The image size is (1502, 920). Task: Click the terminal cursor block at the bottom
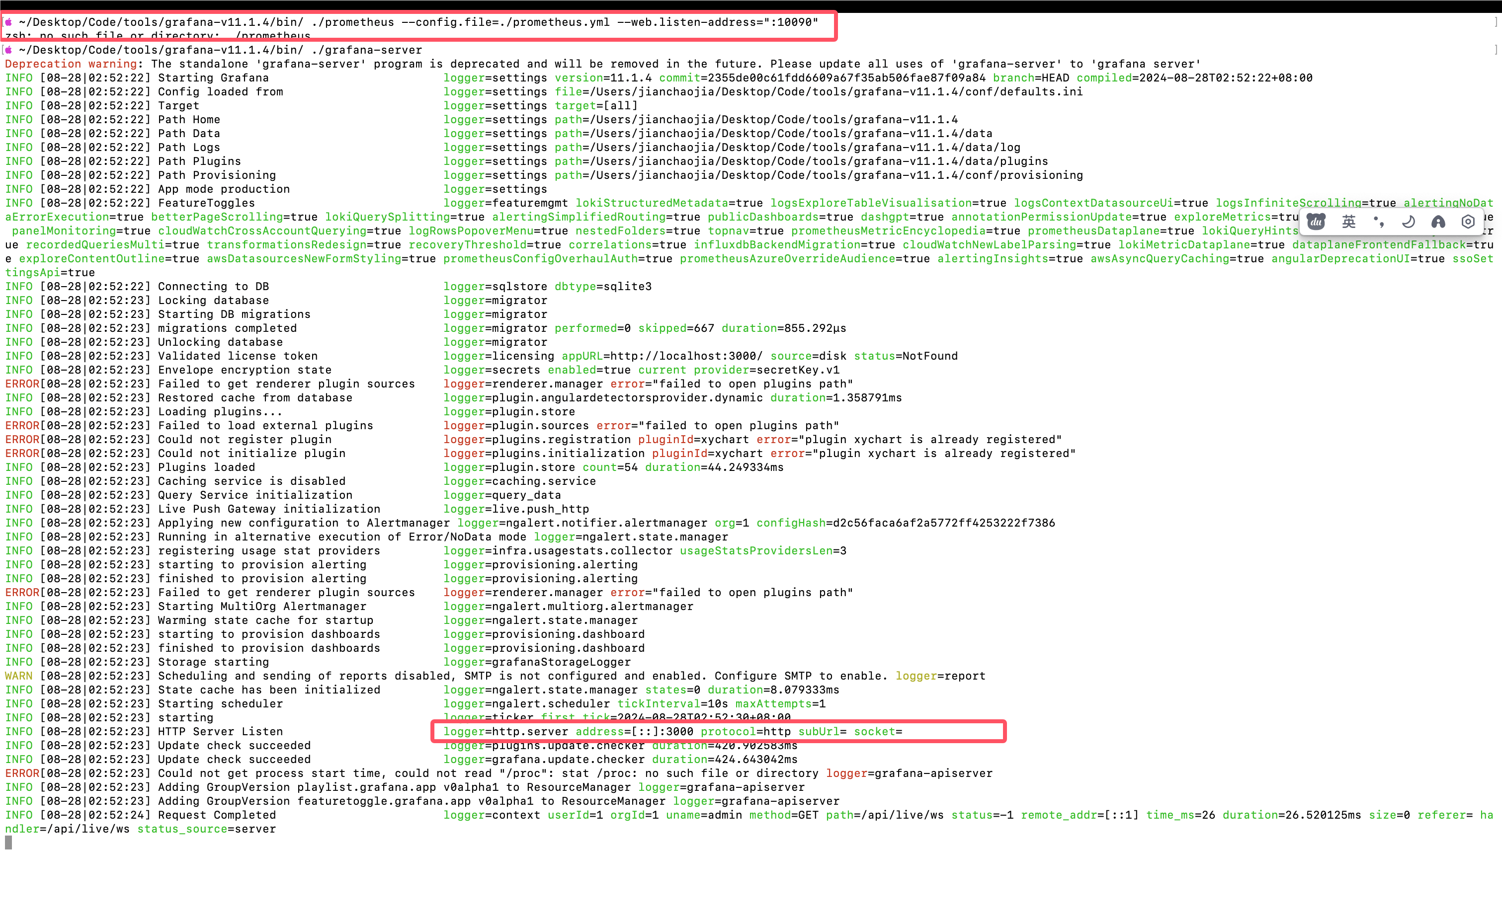(8, 843)
